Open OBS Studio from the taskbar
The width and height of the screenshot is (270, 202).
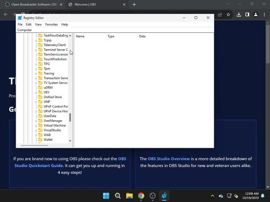153,196
